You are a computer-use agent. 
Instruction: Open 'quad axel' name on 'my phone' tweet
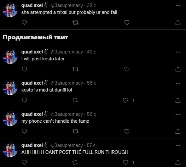[32, 114]
